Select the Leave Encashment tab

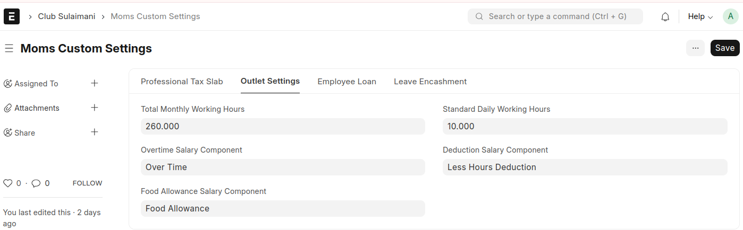(430, 82)
